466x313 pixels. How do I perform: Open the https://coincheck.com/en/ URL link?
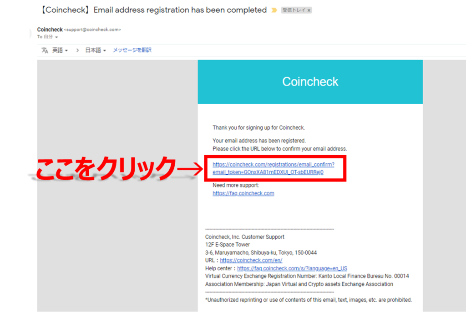tap(251, 260)
